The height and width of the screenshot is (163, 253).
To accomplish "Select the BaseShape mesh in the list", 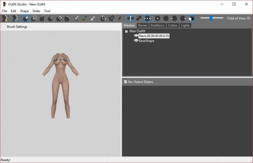I will pos(146,41).
